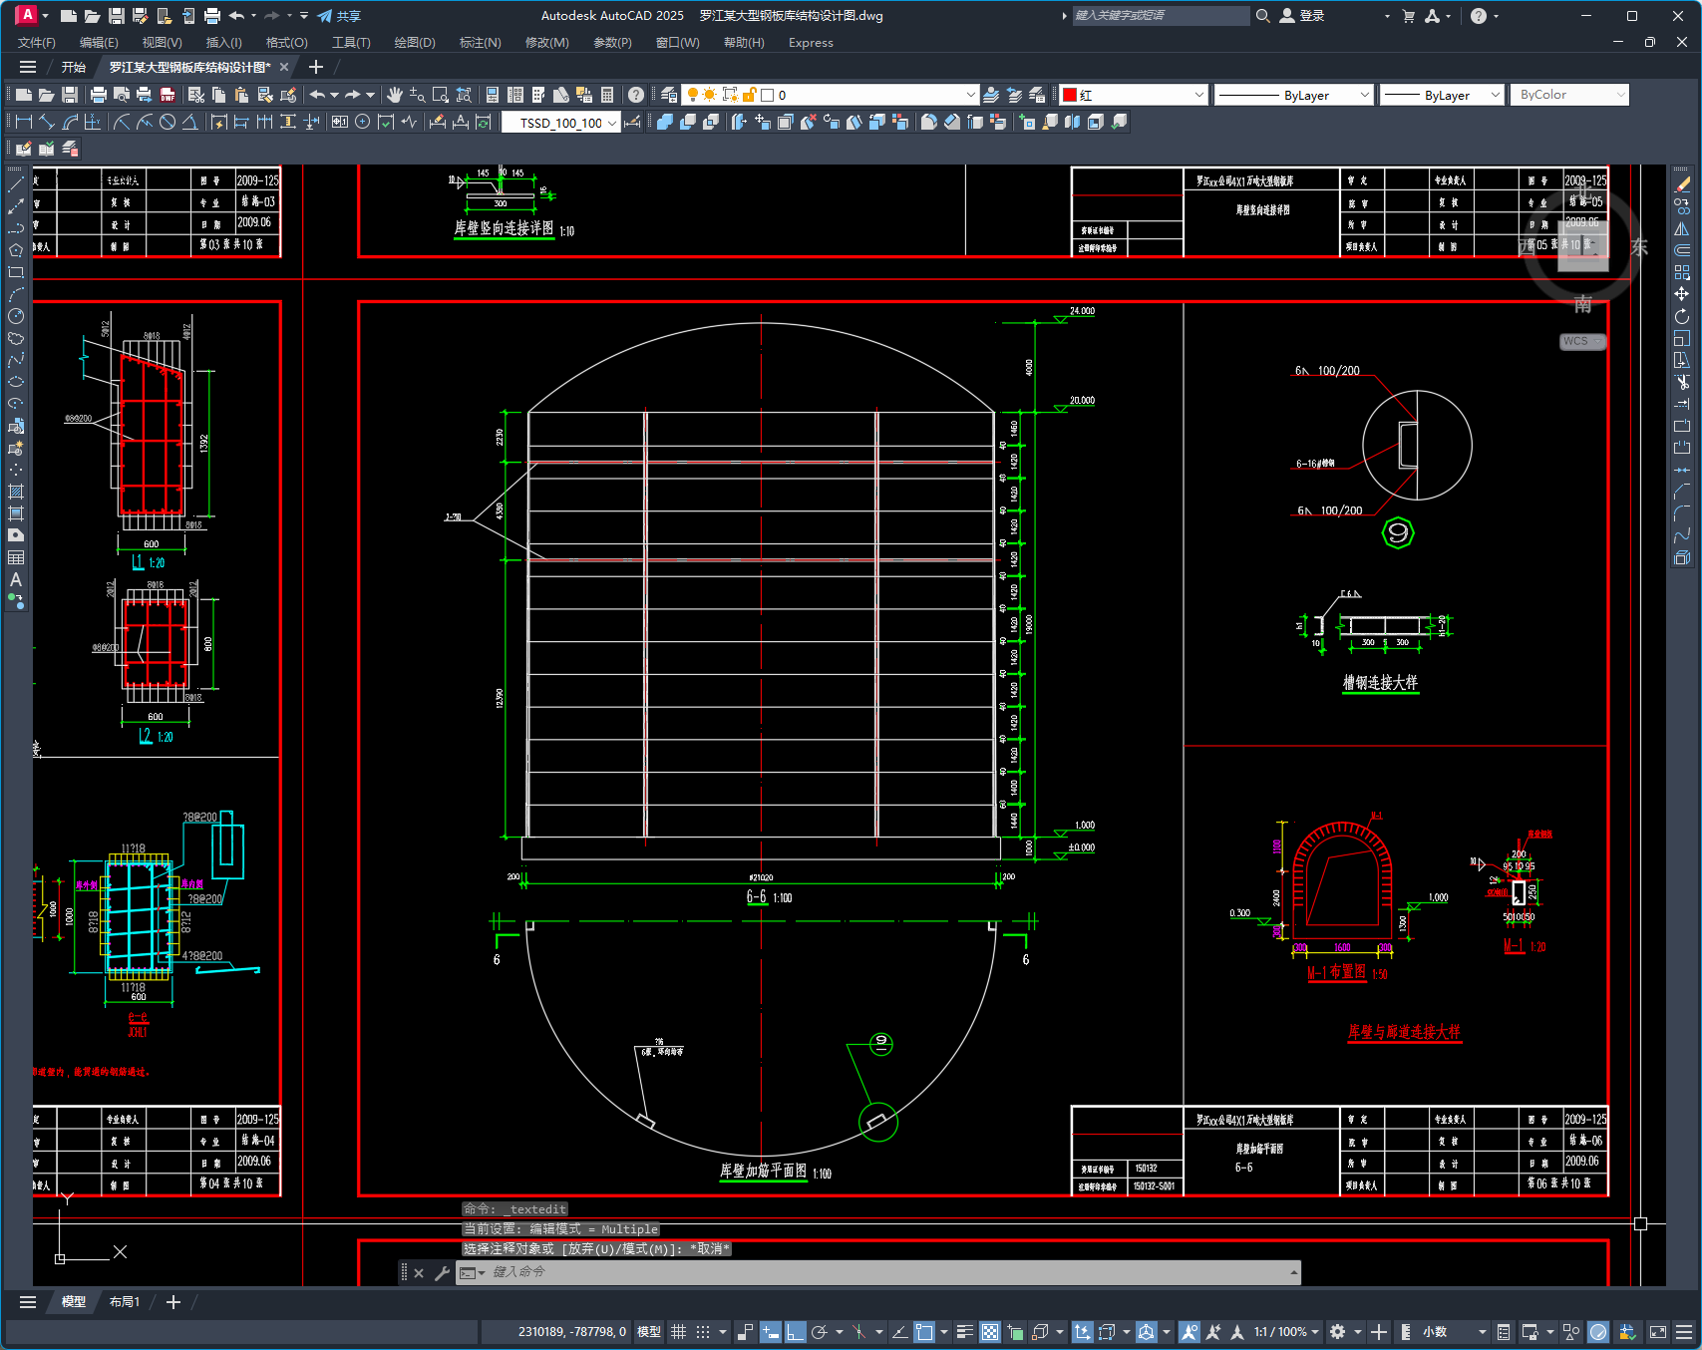1702x1350 pixels.
Task: Toggle lineweight display in status bar
Action: (964, 1332)
